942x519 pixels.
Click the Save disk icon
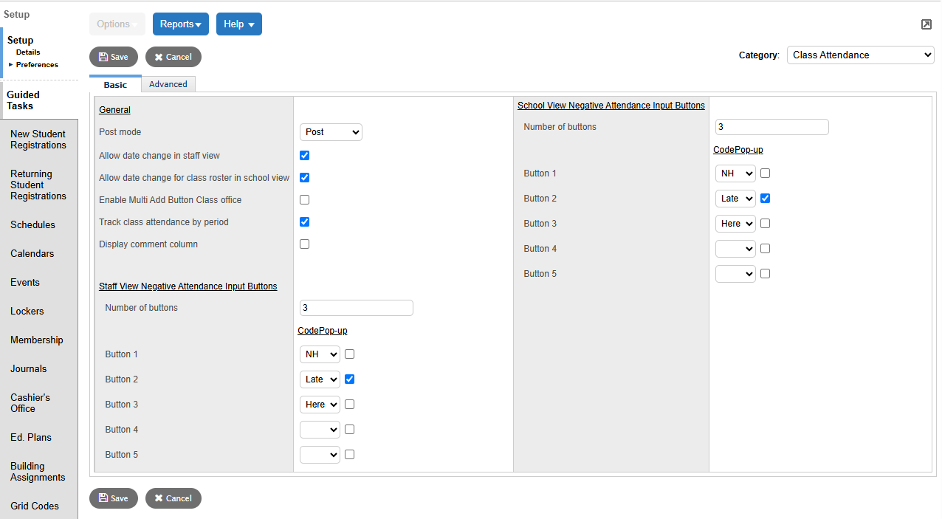pos(103,57)
